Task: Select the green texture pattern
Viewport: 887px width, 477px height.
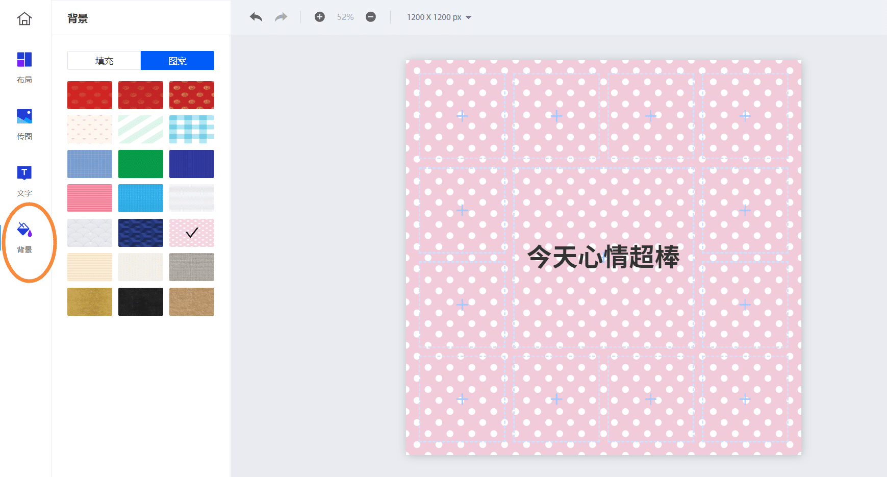Action: (x=141, y=164)
